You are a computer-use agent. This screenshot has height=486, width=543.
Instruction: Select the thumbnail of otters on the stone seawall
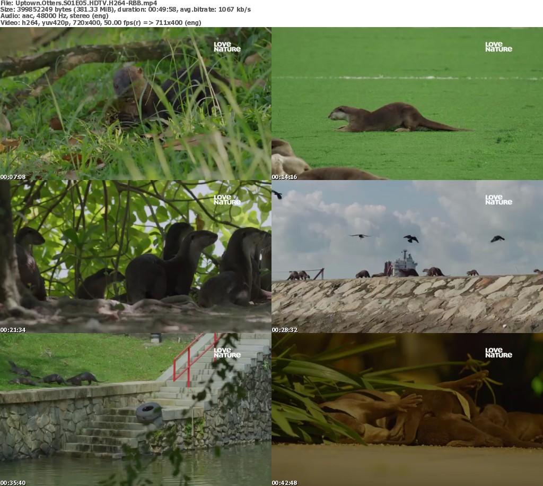coord(407,257)
